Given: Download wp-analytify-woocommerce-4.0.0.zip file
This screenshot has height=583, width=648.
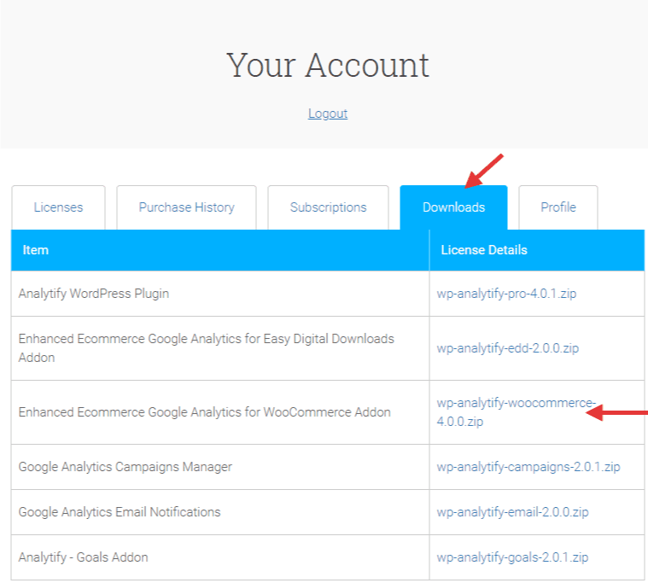Looking at the screenshot, I should 516,412.
